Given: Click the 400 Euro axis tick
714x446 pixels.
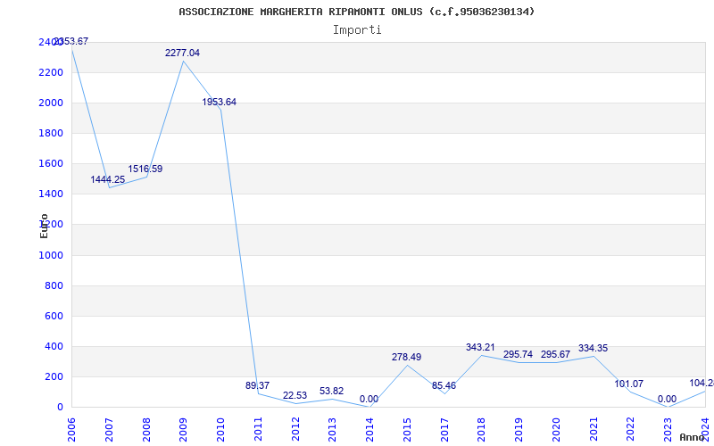Looking at the screenshot, I should 54,346.
